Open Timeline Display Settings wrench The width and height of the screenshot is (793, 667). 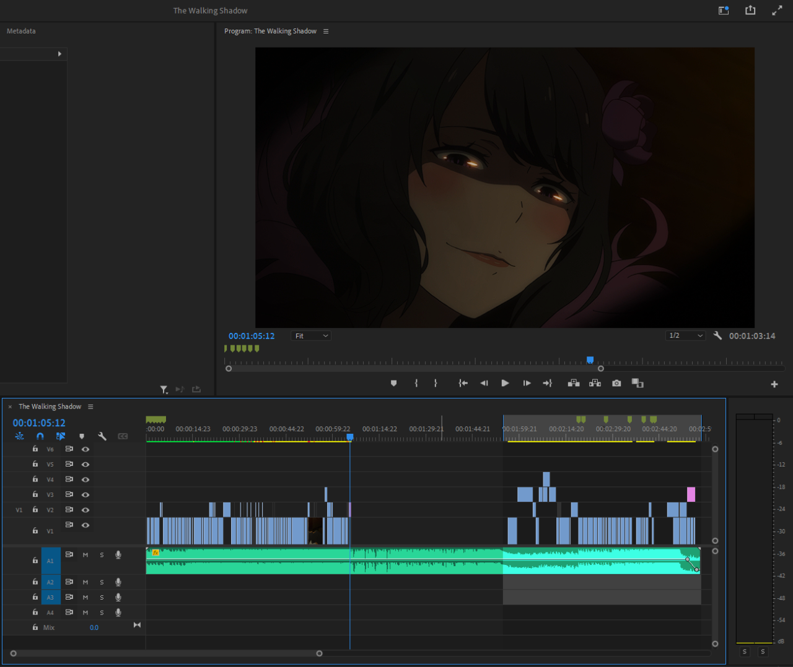[x=102, y=436]
